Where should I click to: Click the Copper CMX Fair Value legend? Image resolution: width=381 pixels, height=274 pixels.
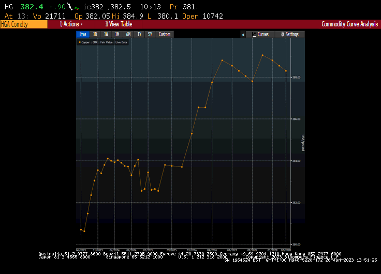tap(104, 42)
